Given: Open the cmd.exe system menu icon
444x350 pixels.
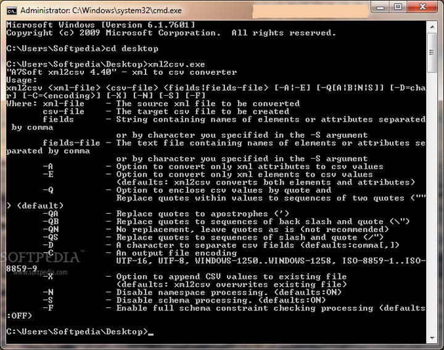Looking at the screenshot, I should click(x=11, y=10).
